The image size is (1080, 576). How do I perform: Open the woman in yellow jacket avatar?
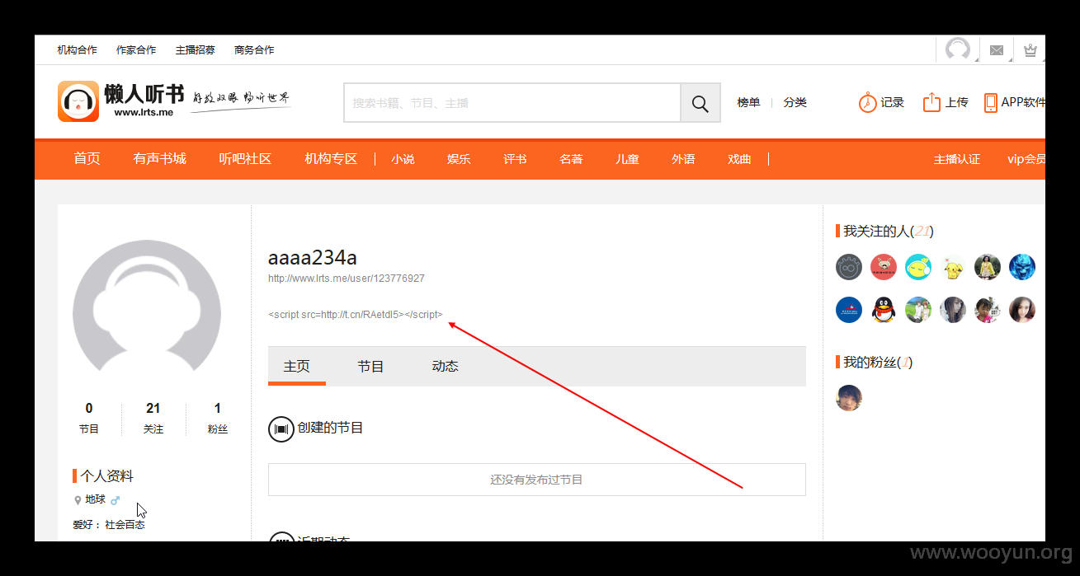pos(988,267)
